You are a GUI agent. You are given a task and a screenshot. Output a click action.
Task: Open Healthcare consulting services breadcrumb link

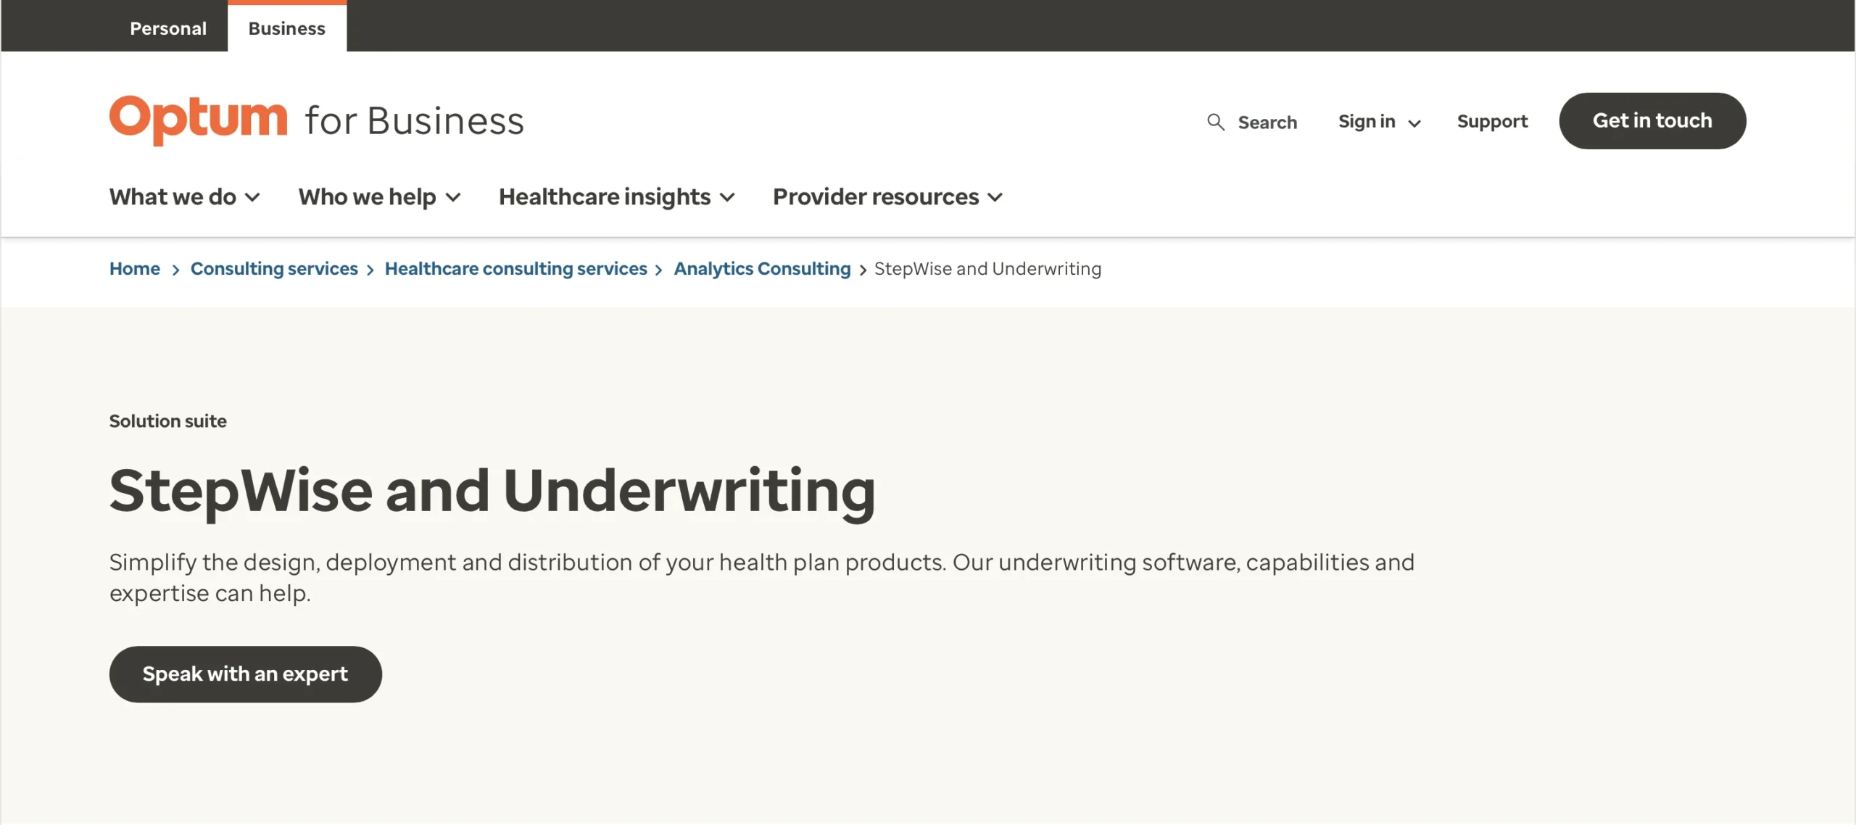pyautogui.click(x=516, y=268)
